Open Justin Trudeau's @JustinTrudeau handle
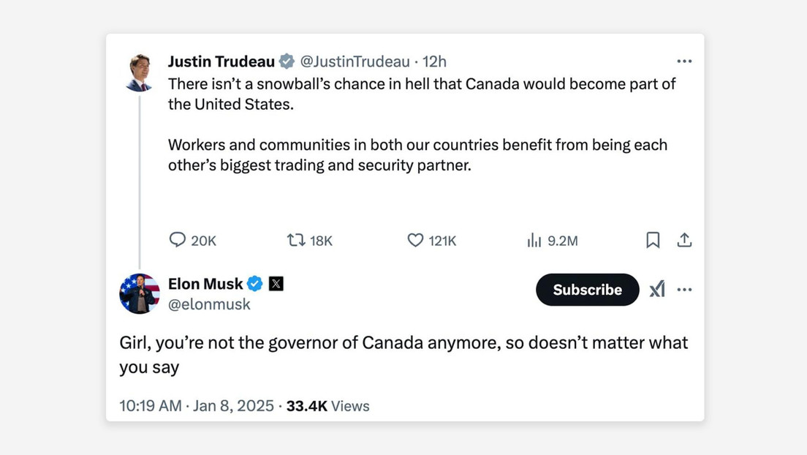 point(355,61)
